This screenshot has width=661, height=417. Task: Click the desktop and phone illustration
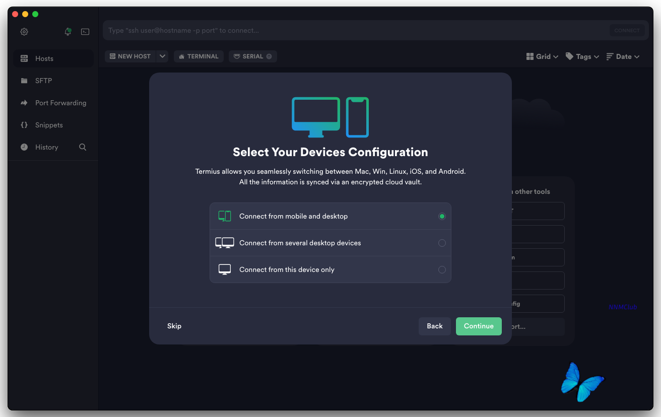pos(330,117)
